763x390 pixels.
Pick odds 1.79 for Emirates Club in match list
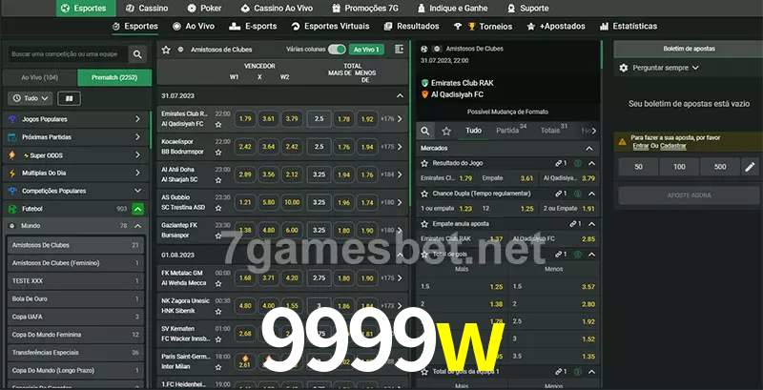click(245, 118)
